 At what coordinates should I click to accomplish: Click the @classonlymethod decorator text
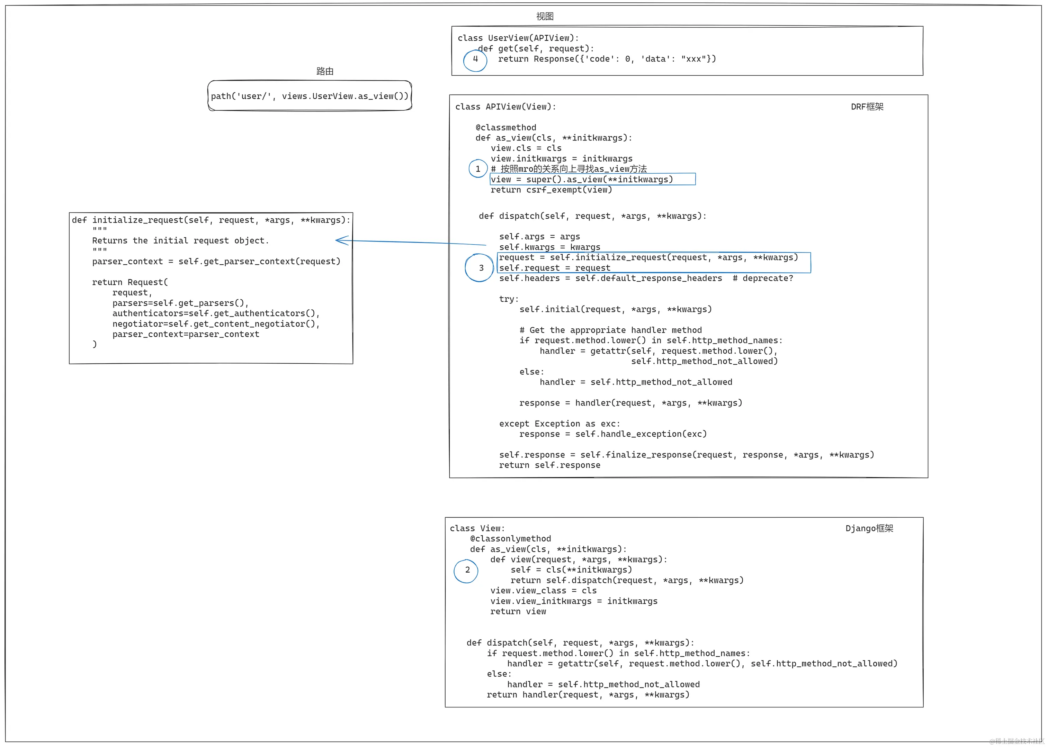click(510, 539)
